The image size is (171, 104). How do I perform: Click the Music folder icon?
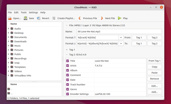pyautogui.click(x=12, y=45)
